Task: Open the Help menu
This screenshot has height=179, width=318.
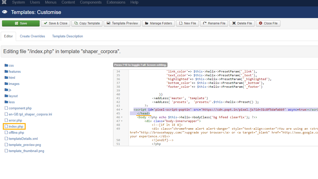Action: (x=134, y=2)
